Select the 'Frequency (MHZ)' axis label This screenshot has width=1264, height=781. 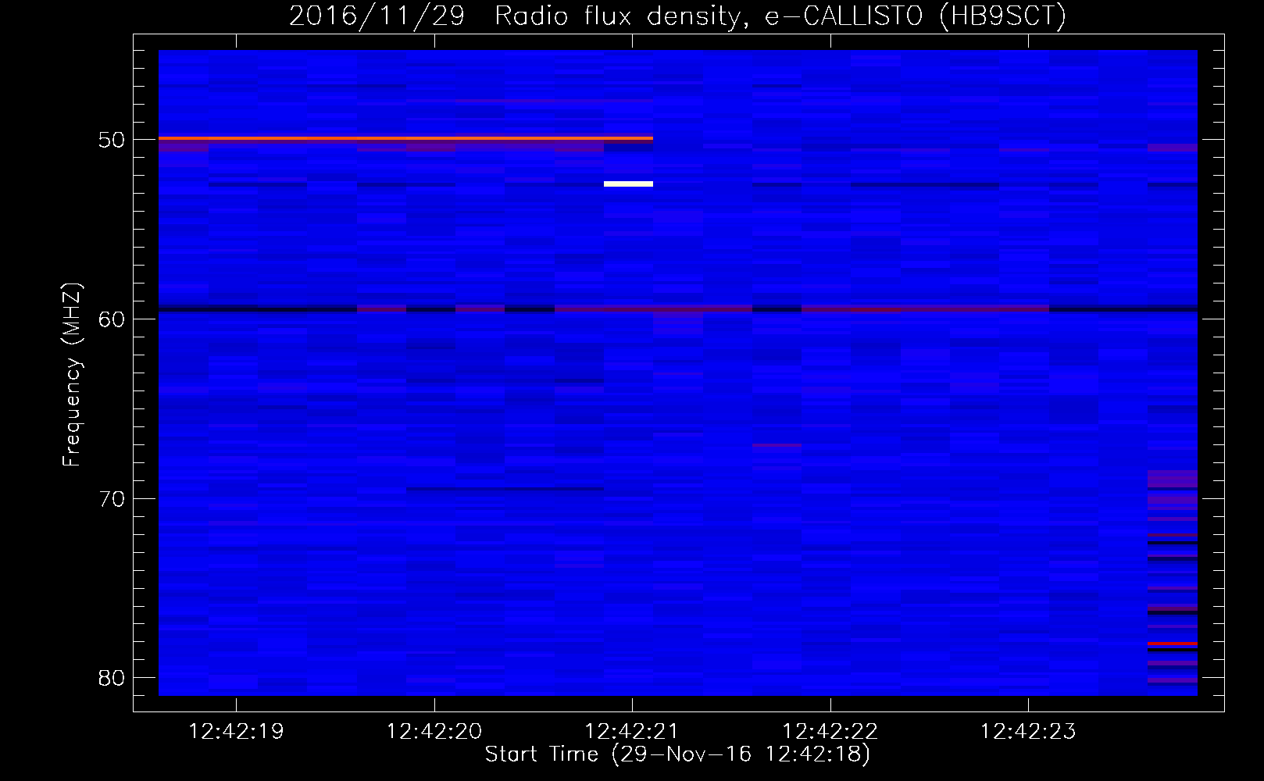72,375
